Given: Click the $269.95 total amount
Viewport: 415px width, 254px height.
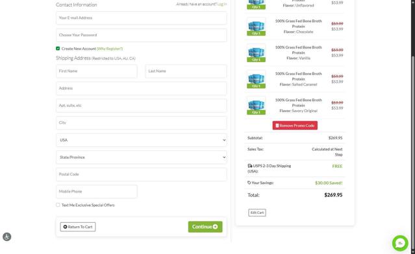Looking at the screenshot, I should pyautogui.click(x=333, y=195).
